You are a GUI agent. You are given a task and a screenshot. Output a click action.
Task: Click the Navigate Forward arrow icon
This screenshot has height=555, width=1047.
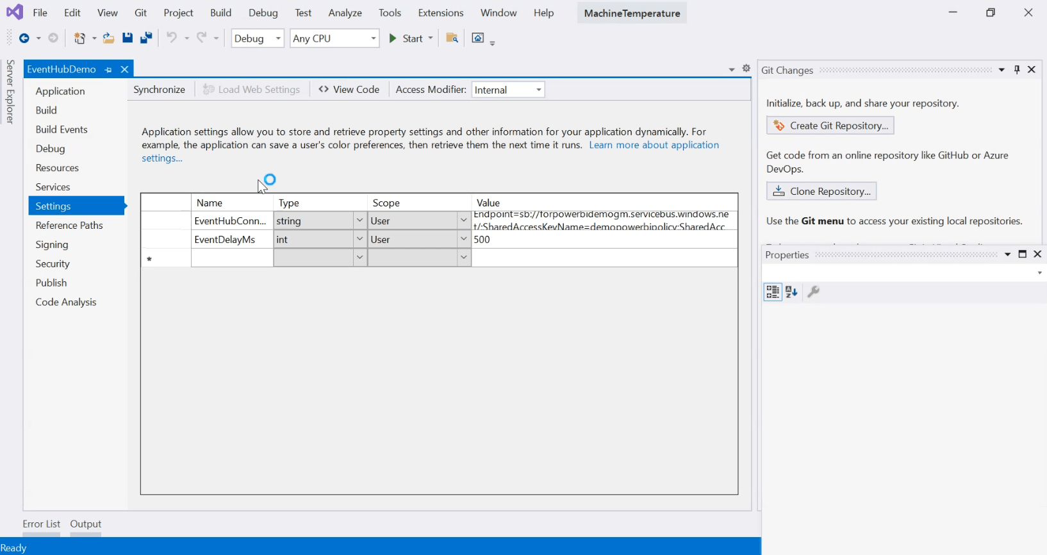[54, 38]
